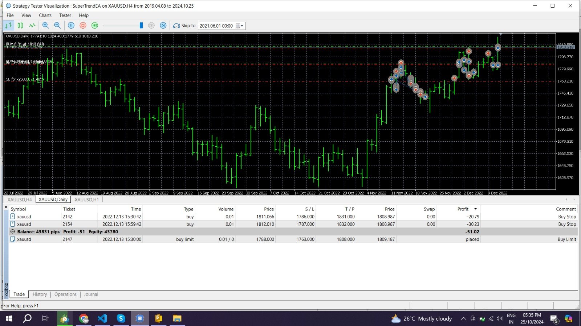Pause the strategy tester visualization
This screenshot has width=581, height=326.
coord(71,25)
